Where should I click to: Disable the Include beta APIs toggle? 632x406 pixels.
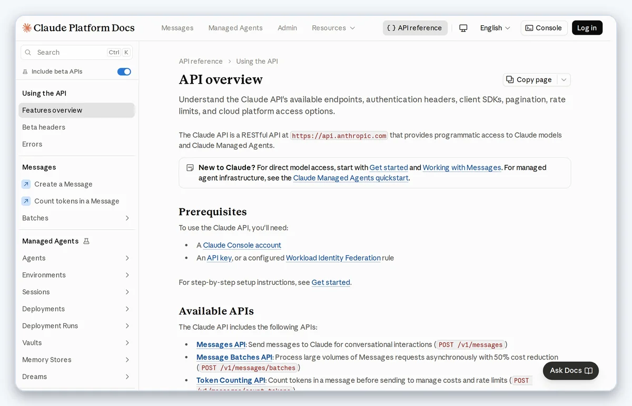(124, 72)
